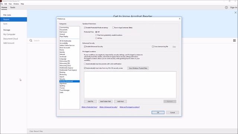Select Language category
Screen dimensions: 238x134
[x=63, y=59]
